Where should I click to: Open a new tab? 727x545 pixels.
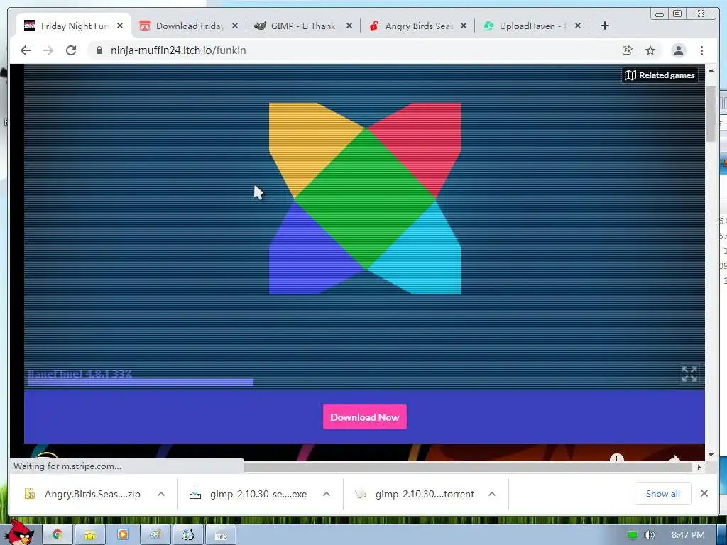(605, 26)
